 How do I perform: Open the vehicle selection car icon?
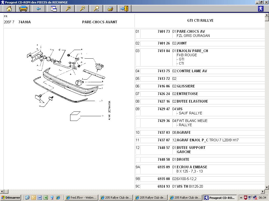[23, 9]
